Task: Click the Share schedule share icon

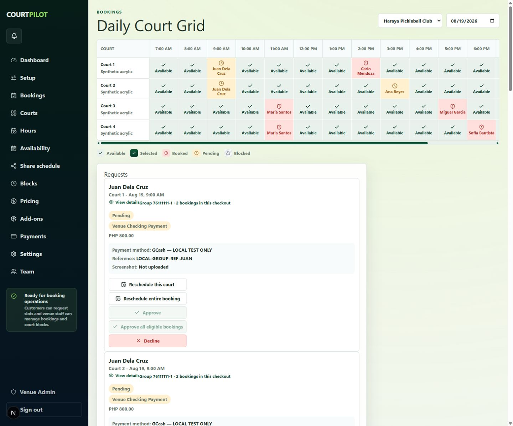Action: click(14, 166)
